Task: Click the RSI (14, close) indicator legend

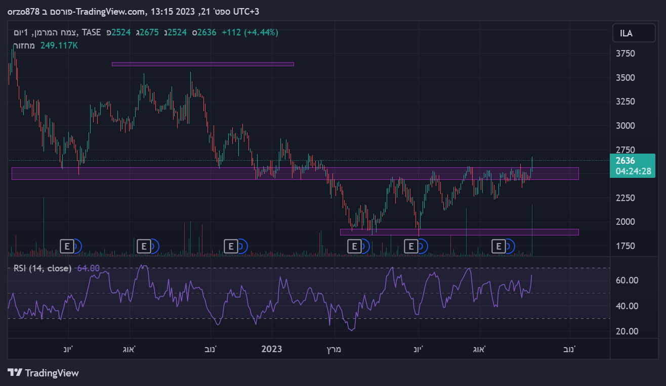Action: [x=43, y=268]
